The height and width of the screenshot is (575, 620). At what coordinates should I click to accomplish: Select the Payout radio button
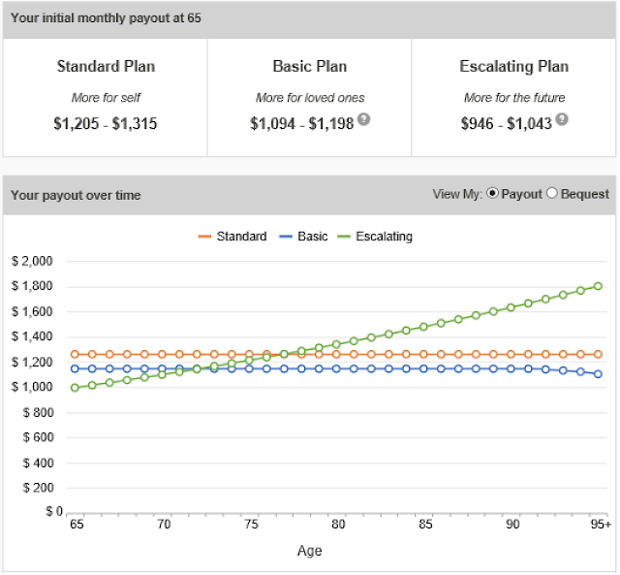coord(493,194)
